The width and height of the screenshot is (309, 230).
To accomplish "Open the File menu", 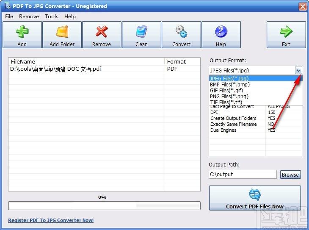I will point(9,17).
